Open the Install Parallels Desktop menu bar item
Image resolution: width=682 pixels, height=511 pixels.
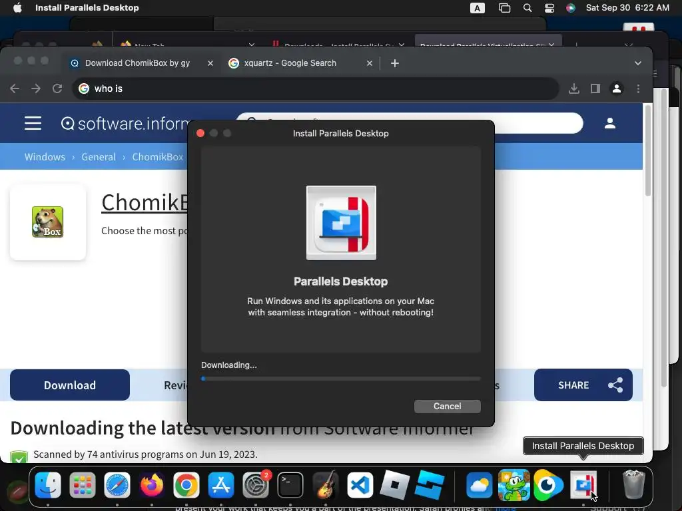coord(87,8)
